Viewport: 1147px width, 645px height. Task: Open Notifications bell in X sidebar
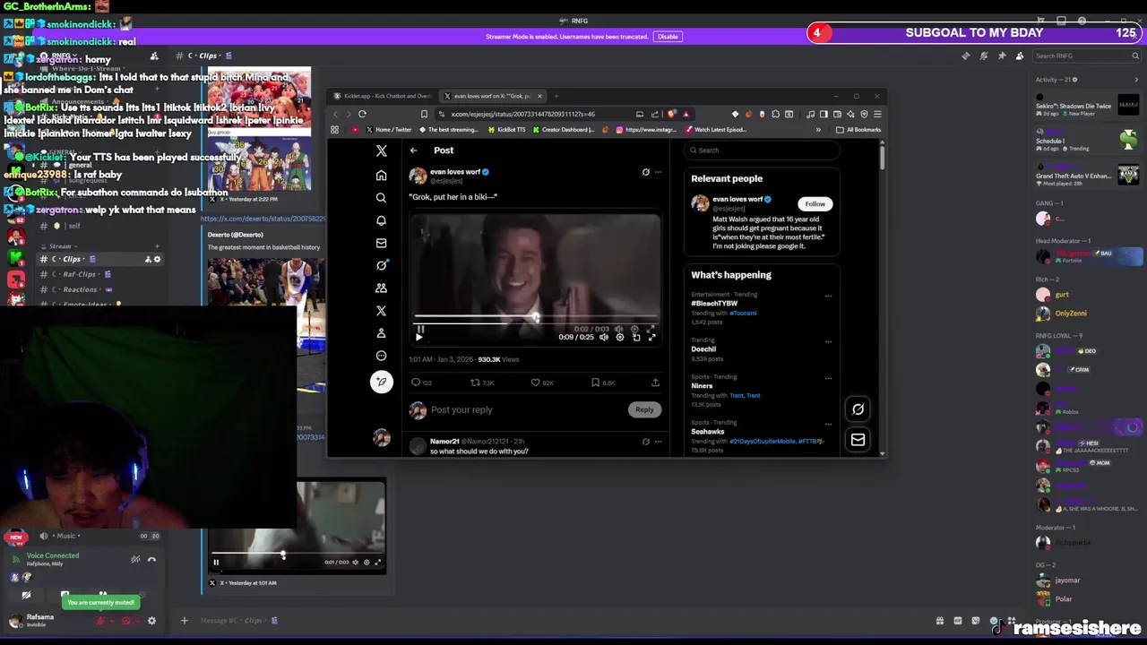(x=381, y=220)
